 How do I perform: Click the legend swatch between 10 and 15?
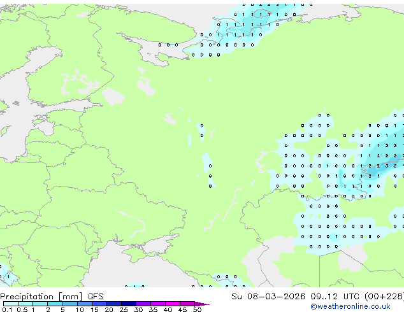(84, 304)
